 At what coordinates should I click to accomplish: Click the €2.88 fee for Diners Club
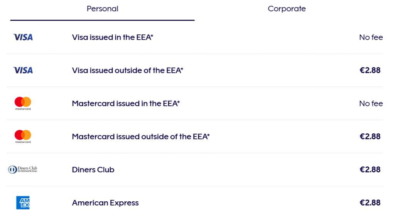tap(370, 170)
